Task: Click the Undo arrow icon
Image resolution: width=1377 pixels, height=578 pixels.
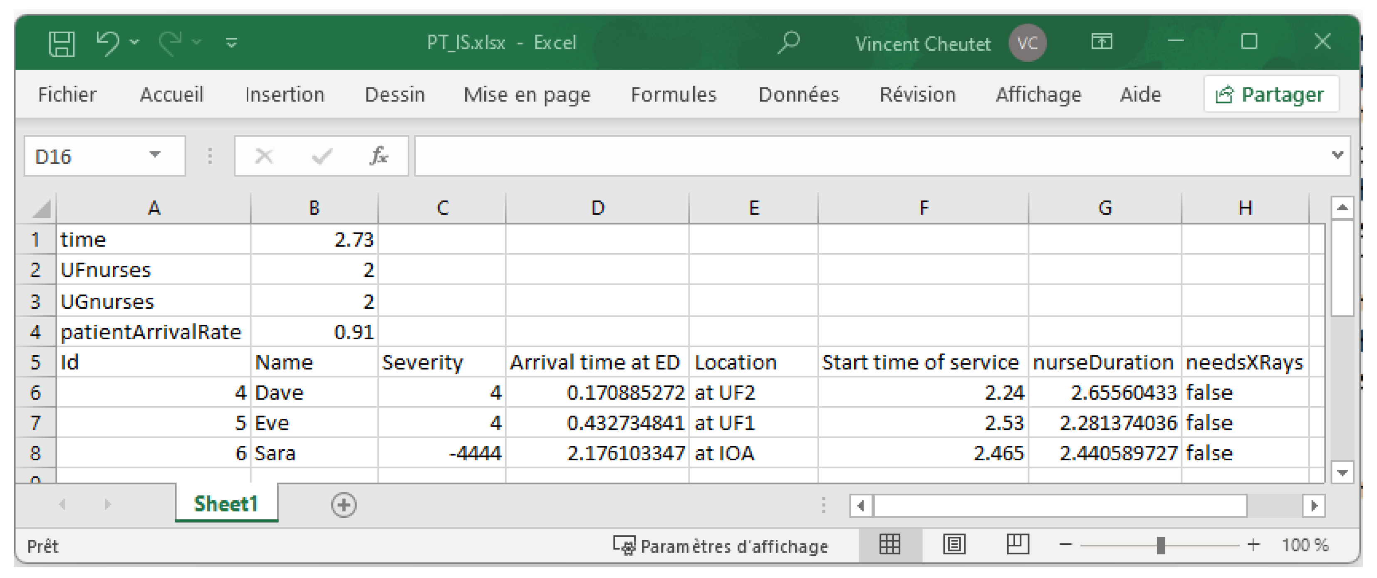Action: tap(107, 43)
